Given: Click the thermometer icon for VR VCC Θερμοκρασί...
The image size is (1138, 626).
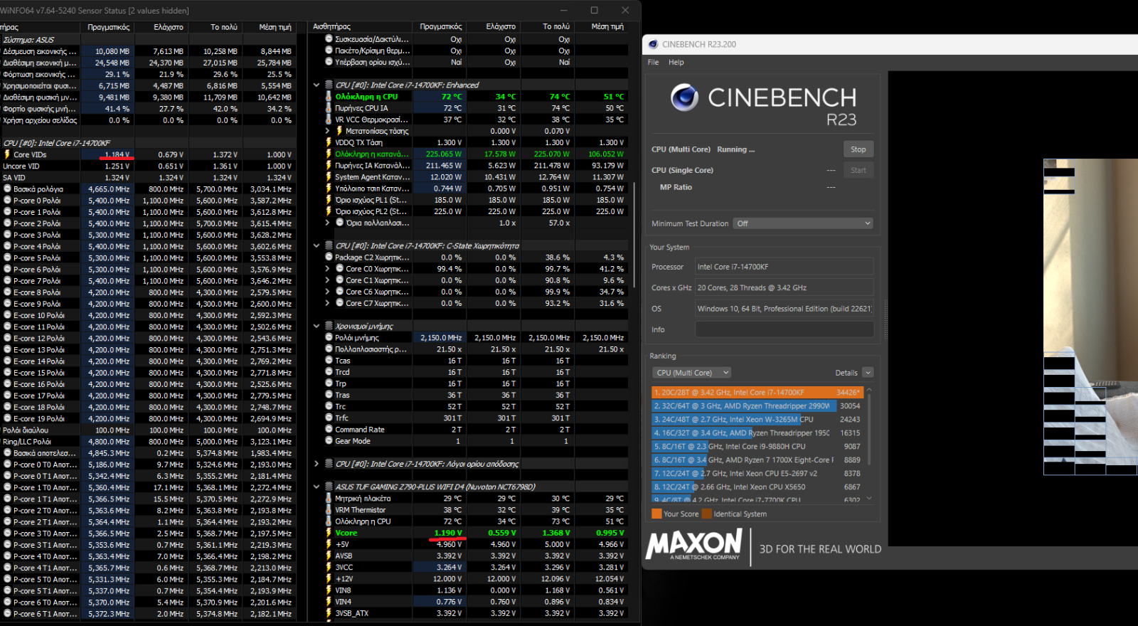Looking at the screenshot, I should pos(329,120).
